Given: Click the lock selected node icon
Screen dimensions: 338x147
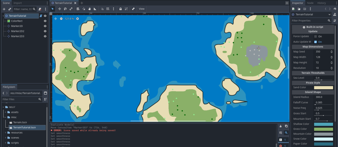Looking at the screenshot, I should (x=120, y=9).
